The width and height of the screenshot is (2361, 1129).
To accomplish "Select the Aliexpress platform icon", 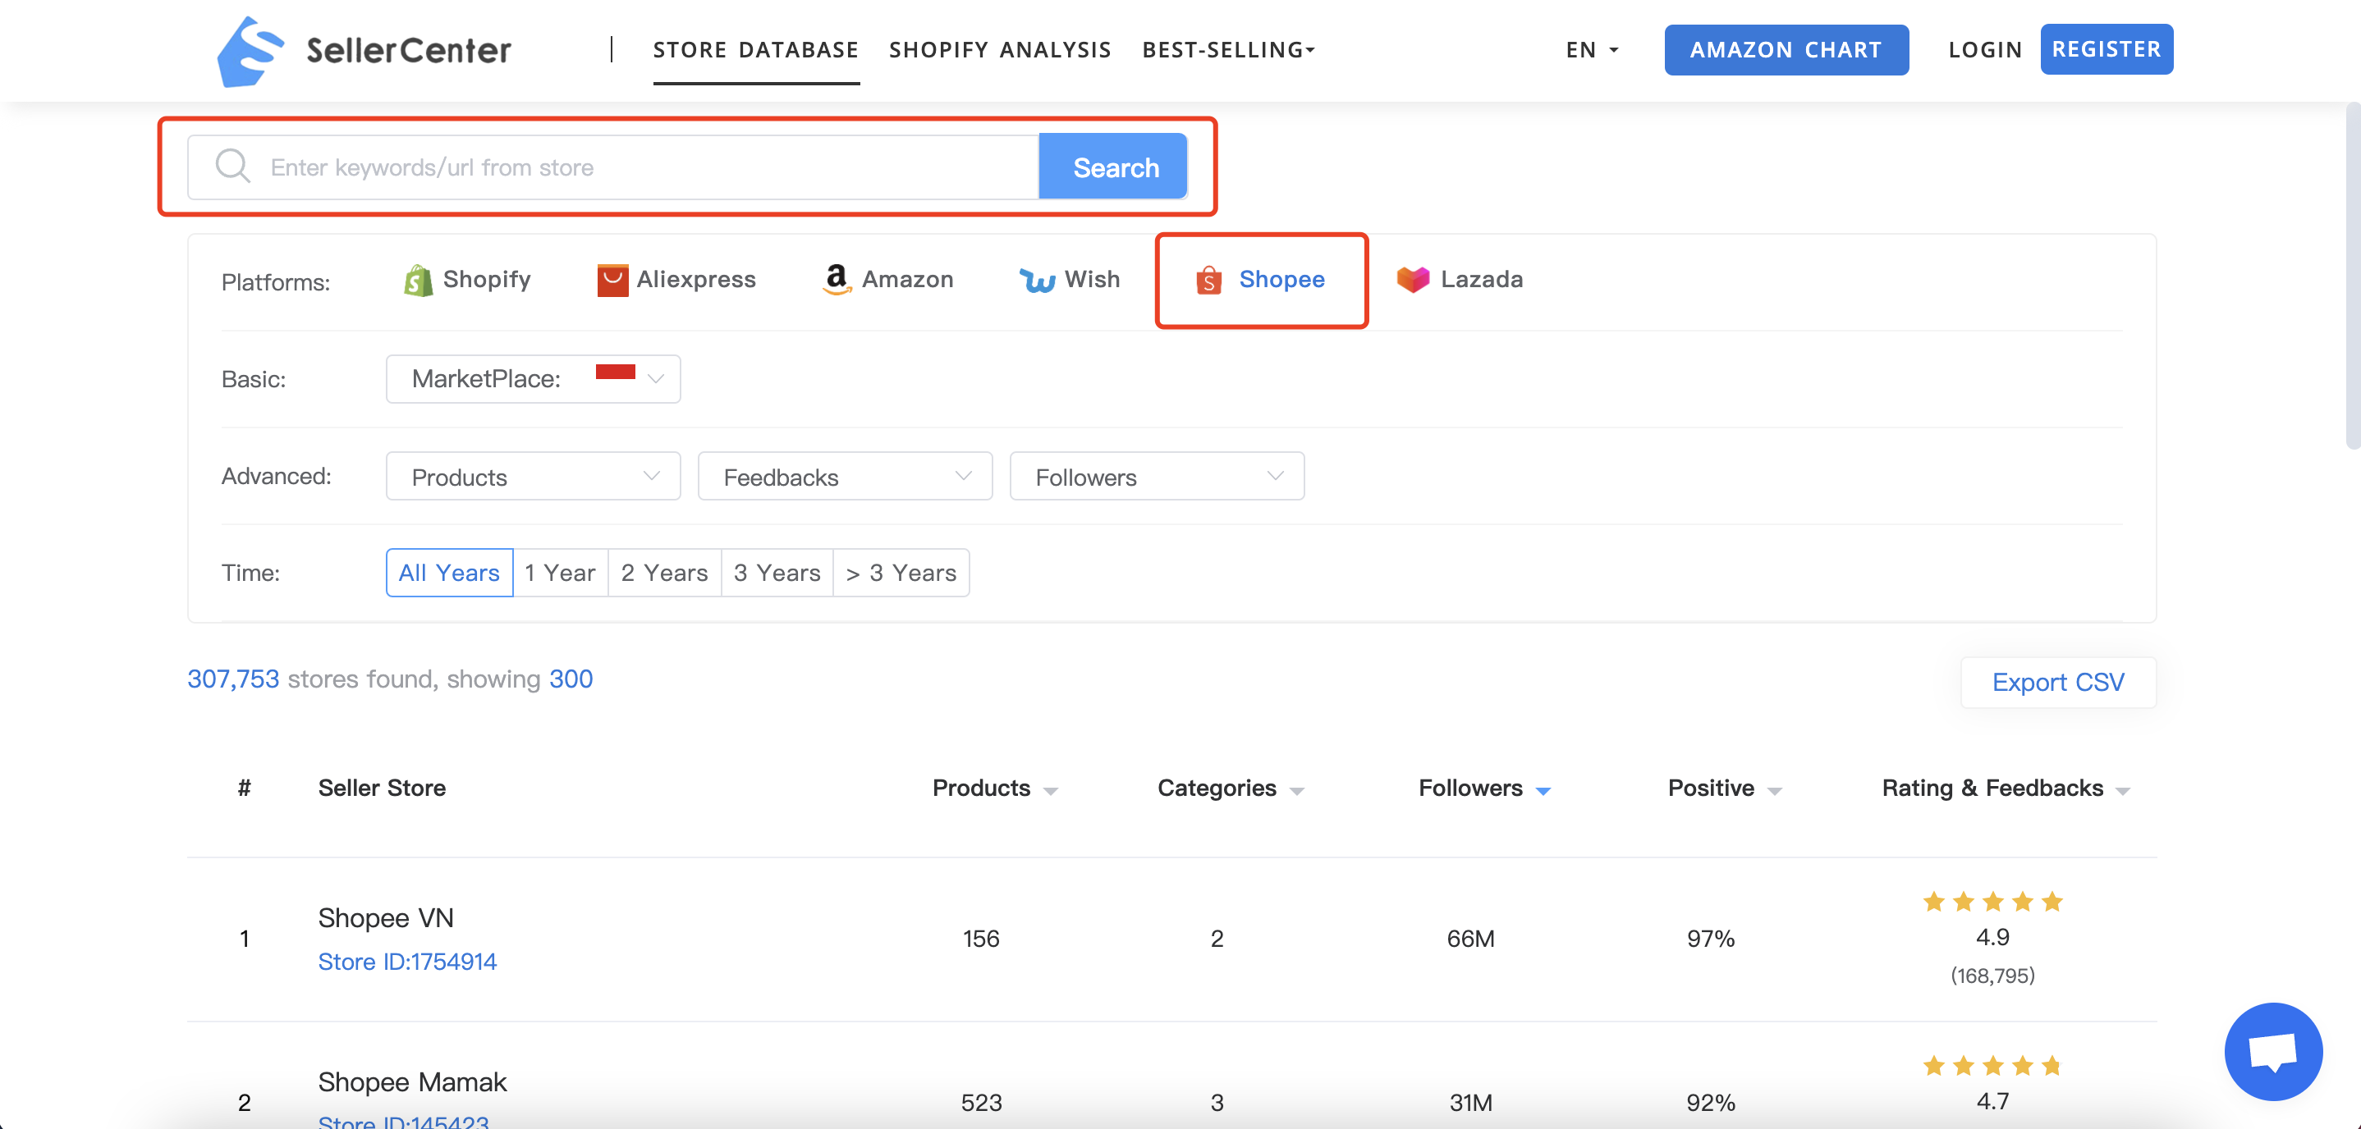I will [612, 280].
